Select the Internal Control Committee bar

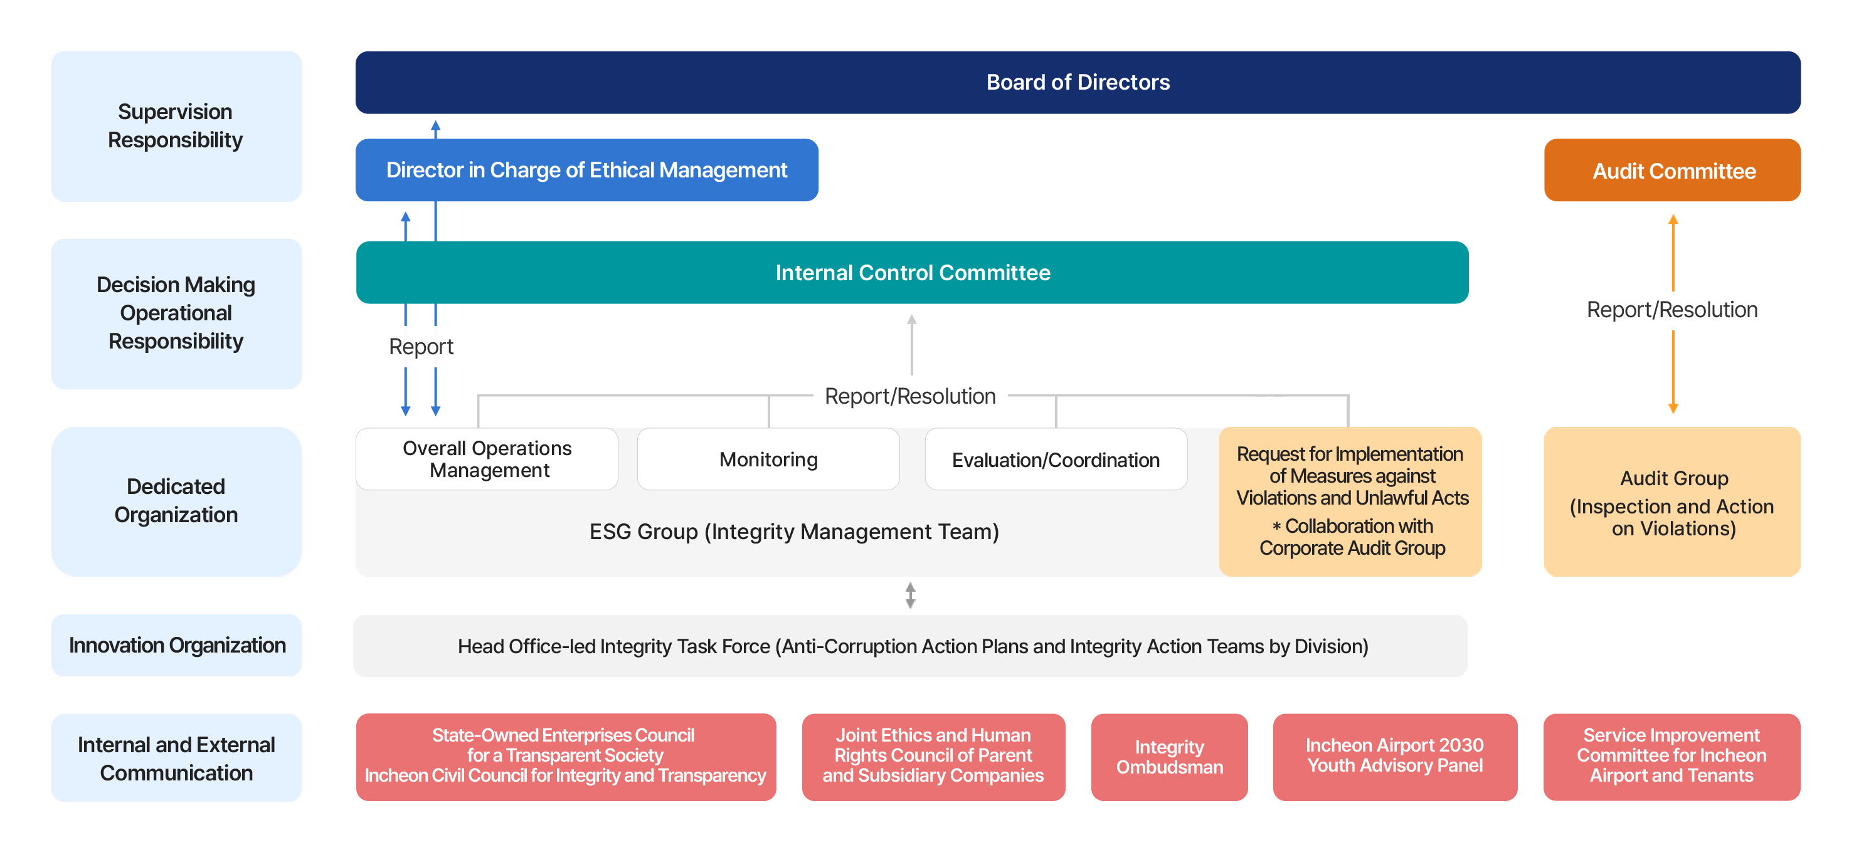[912, 273]
